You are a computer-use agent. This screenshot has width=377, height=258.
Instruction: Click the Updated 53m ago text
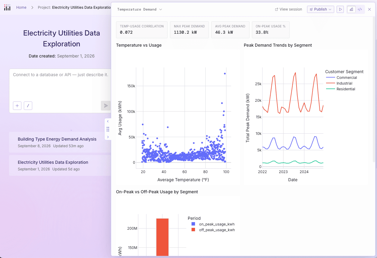(68, 146)
